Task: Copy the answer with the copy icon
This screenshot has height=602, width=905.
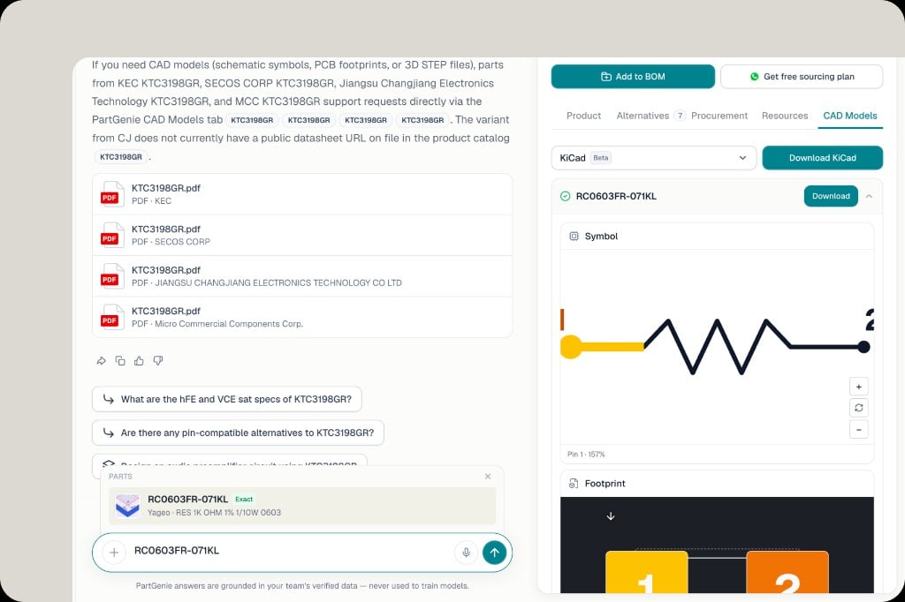Action: [120, 361]
